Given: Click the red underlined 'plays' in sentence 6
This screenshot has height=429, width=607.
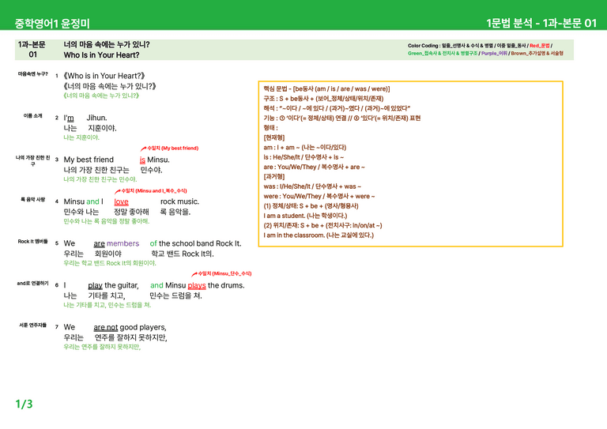Looking at the screenshot, I should tap(197, 285).
